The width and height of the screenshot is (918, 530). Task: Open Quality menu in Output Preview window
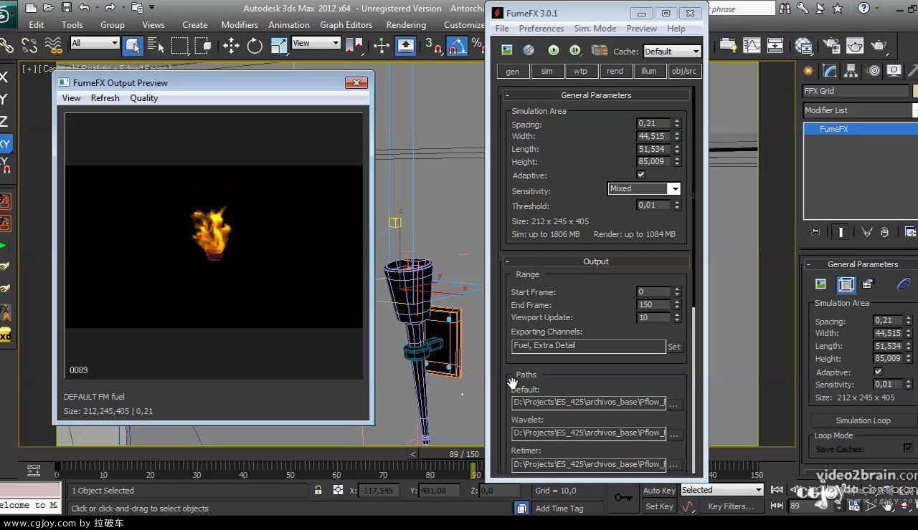click(x=143, y=98)
